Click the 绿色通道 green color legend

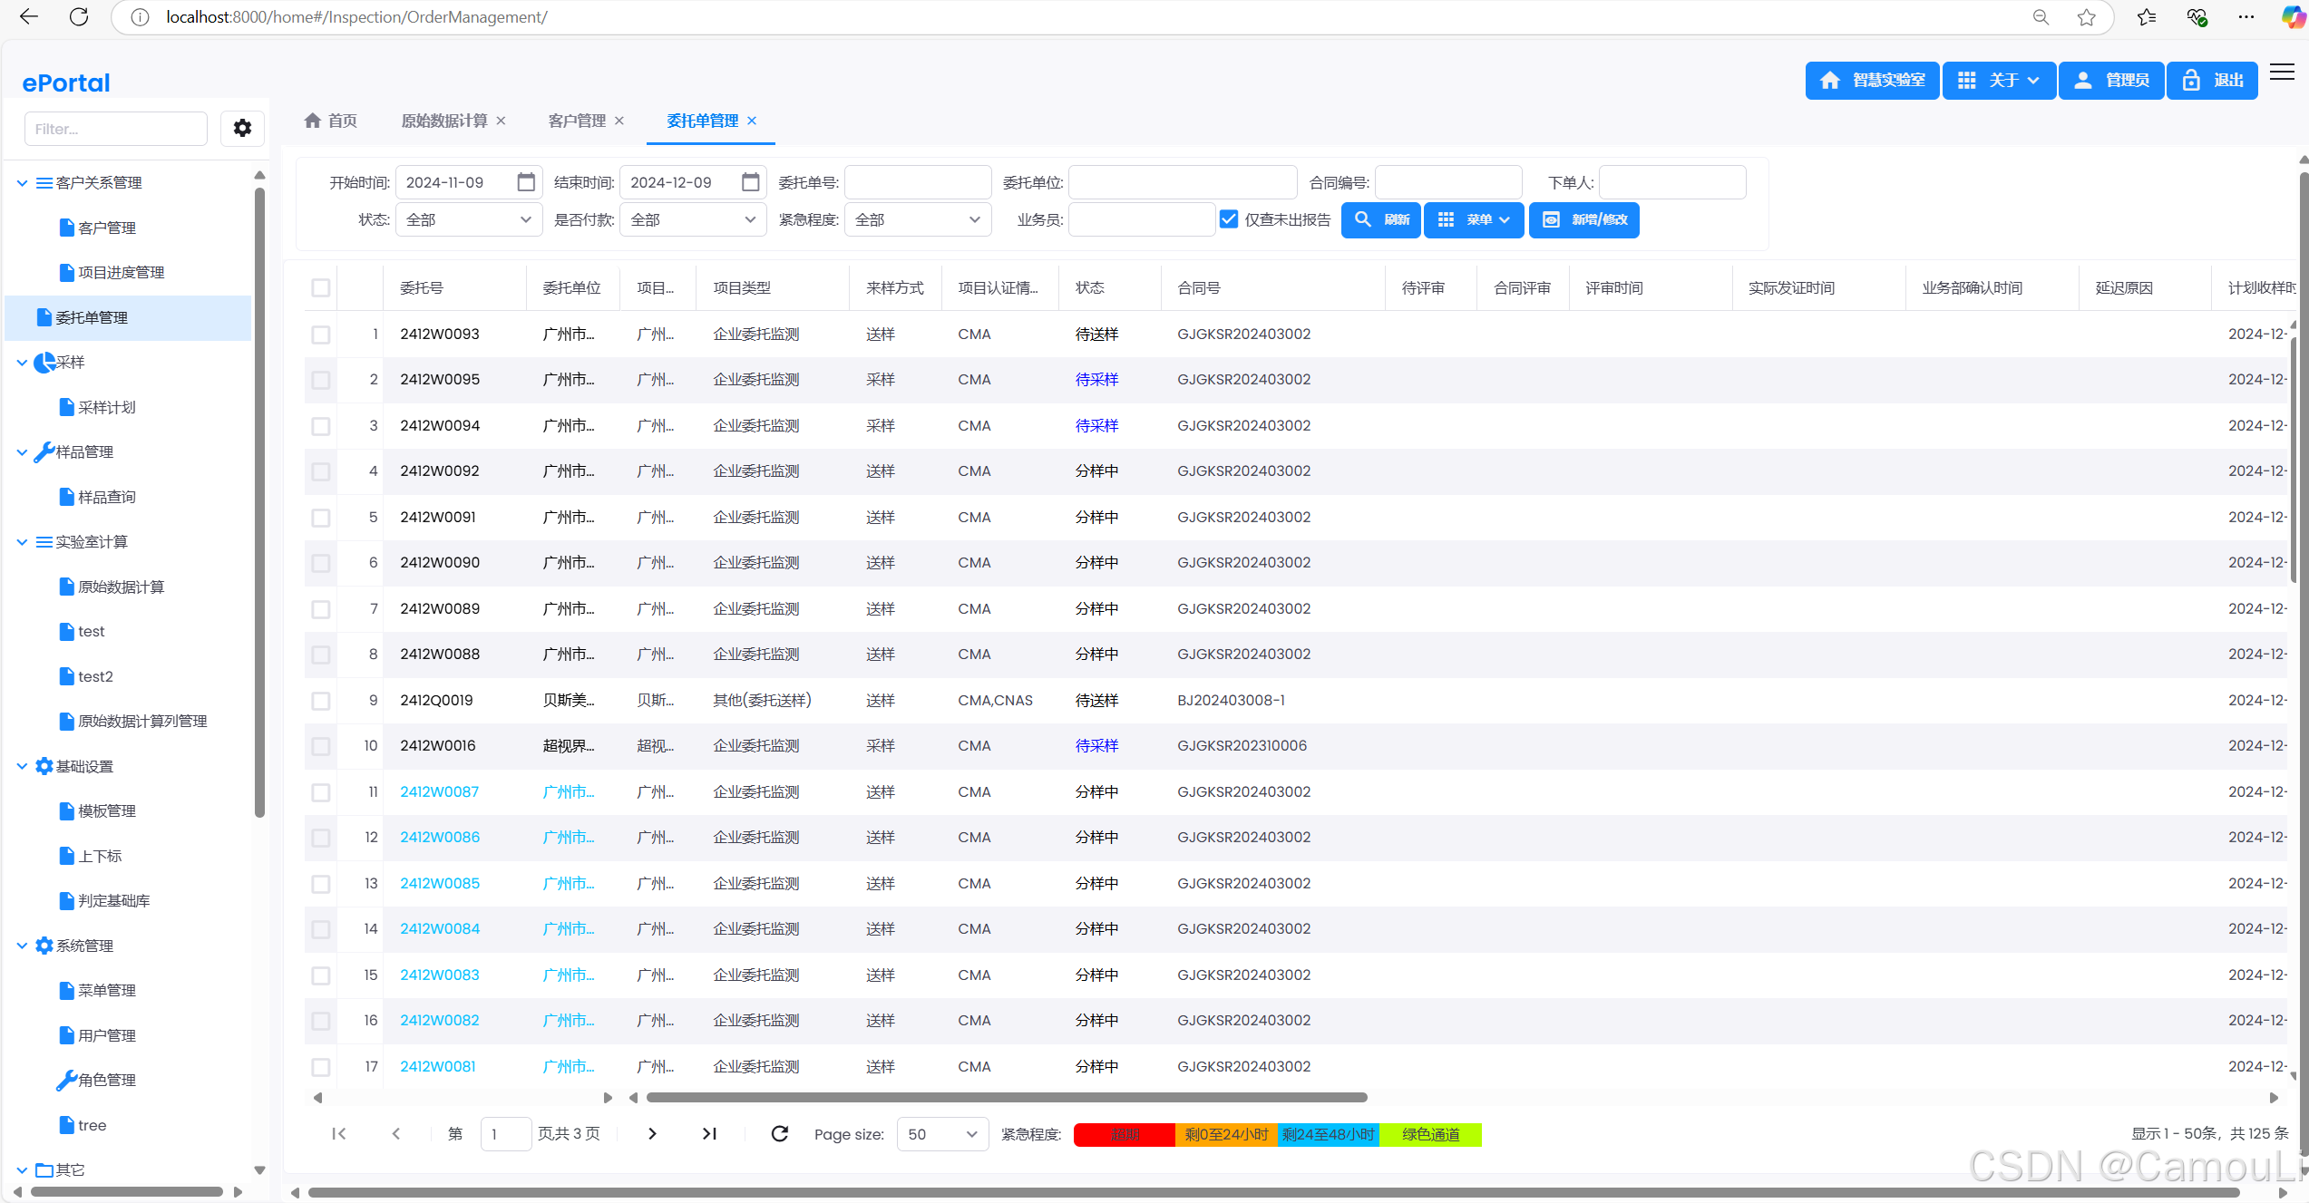pos(1430,1134)
